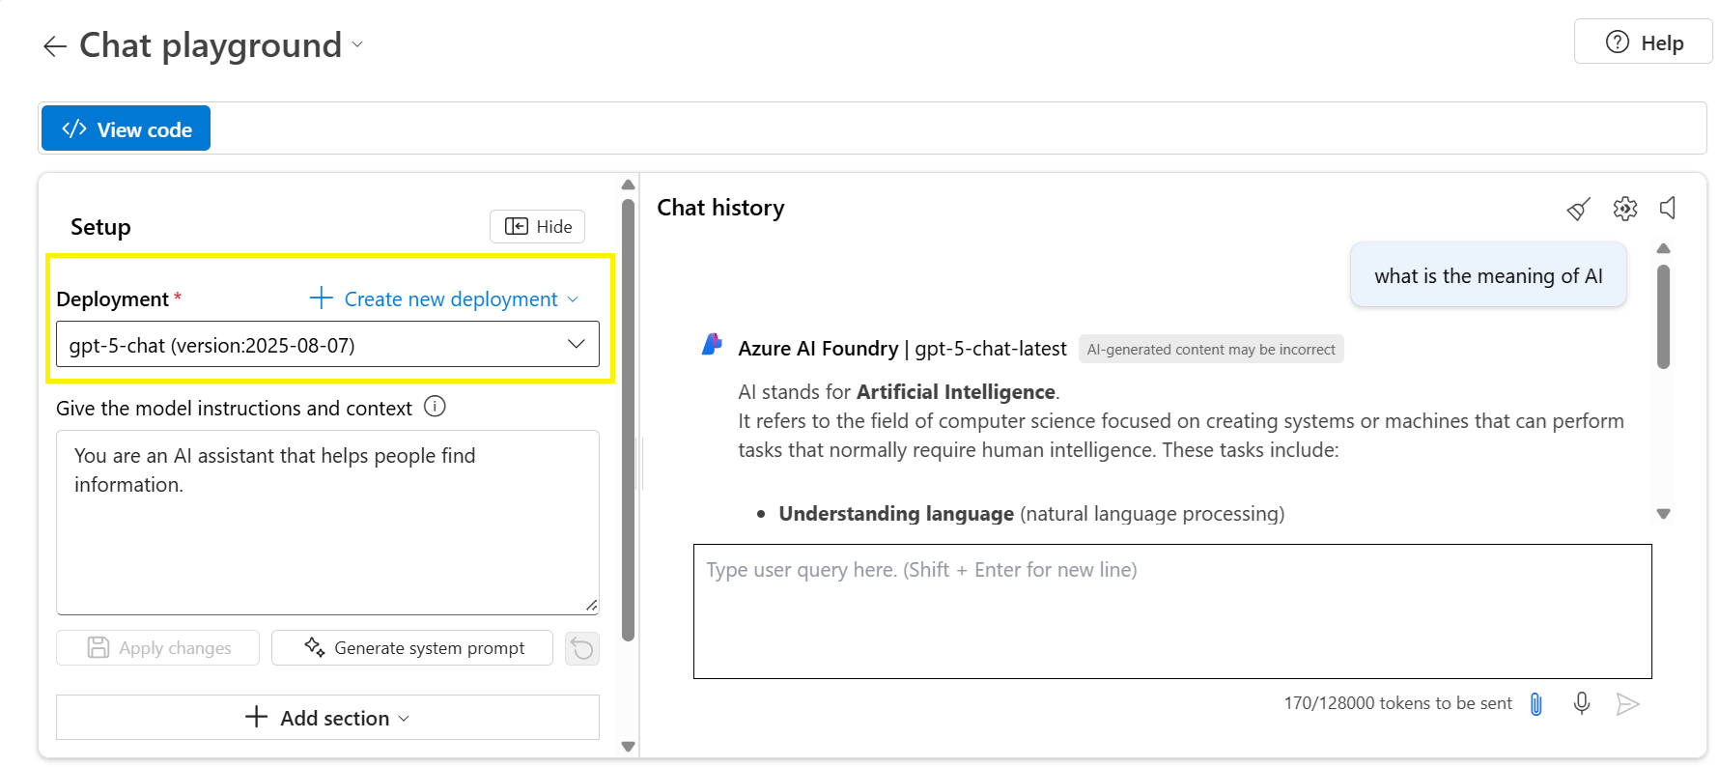Open chat settings gear icon
The height and width of the screenshot is (767, 1718).
tap(1625, 209)
